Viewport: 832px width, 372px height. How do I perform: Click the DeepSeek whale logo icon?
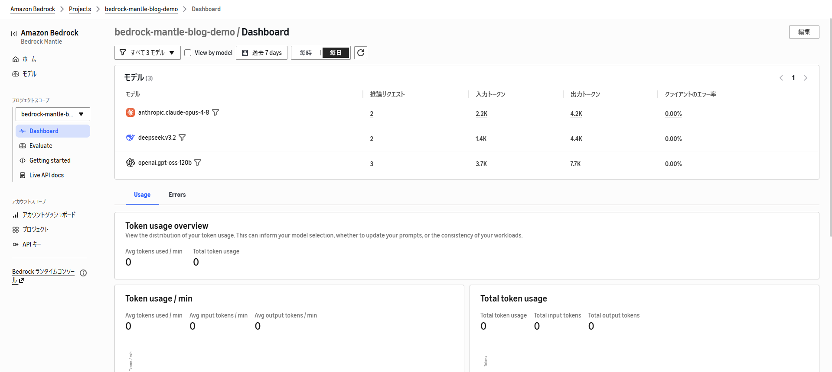(131, 138)
